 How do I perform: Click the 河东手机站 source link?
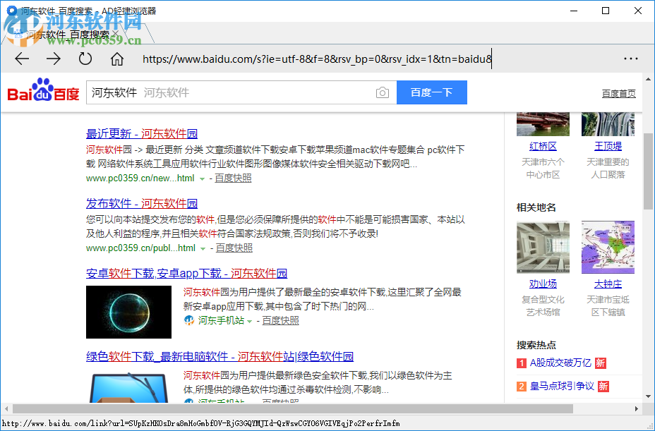click(221, 320)
